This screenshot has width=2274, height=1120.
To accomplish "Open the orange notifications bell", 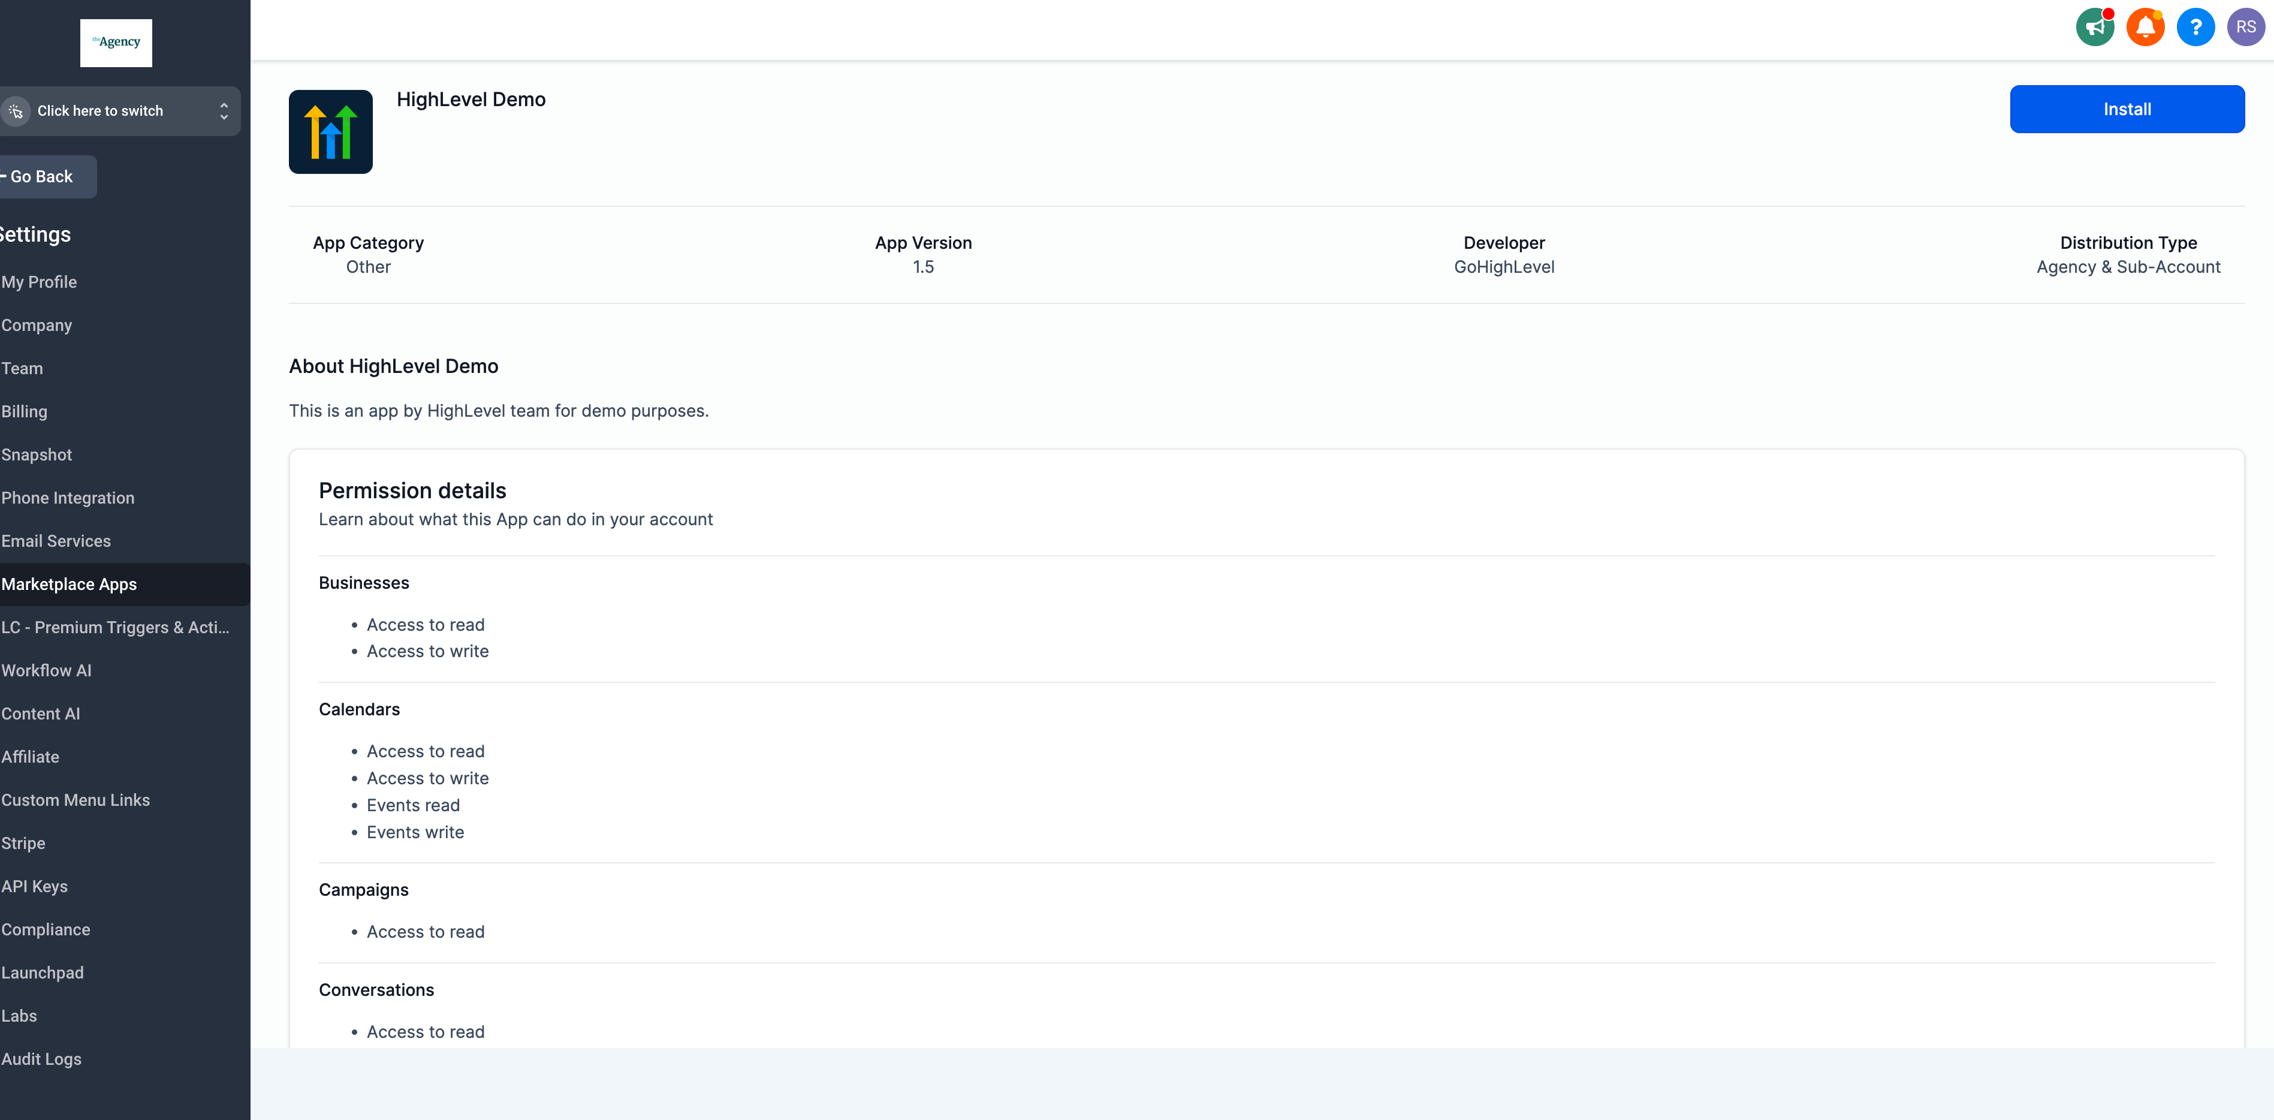I will point(2145,28).
